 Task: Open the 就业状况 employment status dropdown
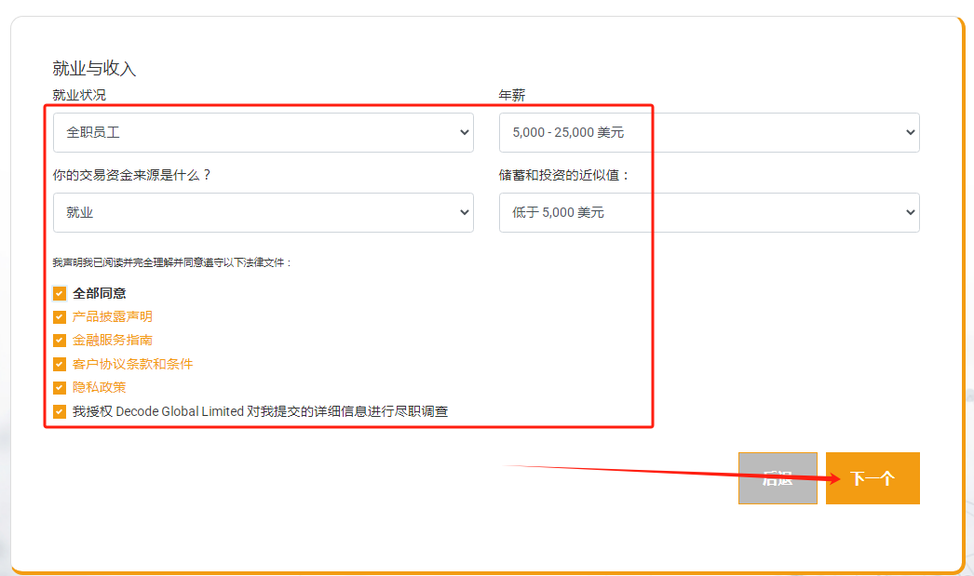(263, 133)
